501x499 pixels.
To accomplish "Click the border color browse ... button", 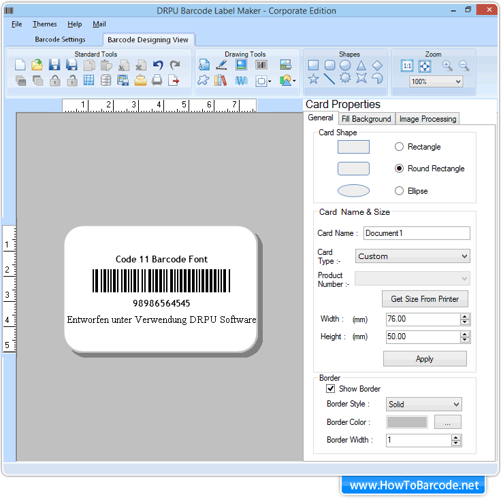I will (x=447, y=421).
